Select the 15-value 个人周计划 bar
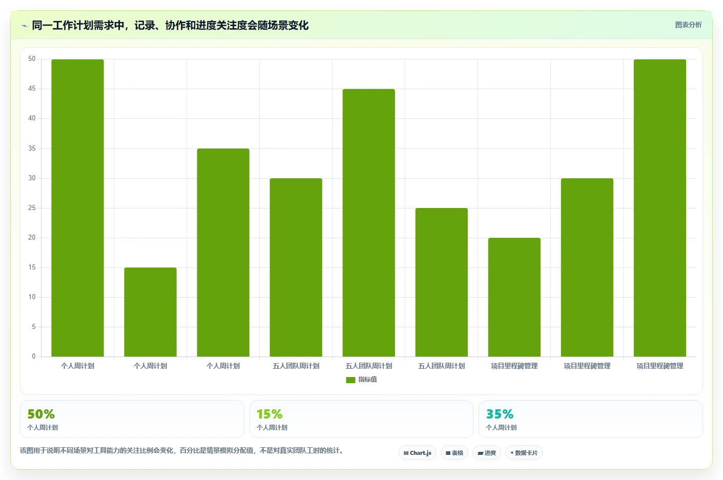The height and width of the screenshot is (480, 723). pyautogui.click(x=150, y=312)
